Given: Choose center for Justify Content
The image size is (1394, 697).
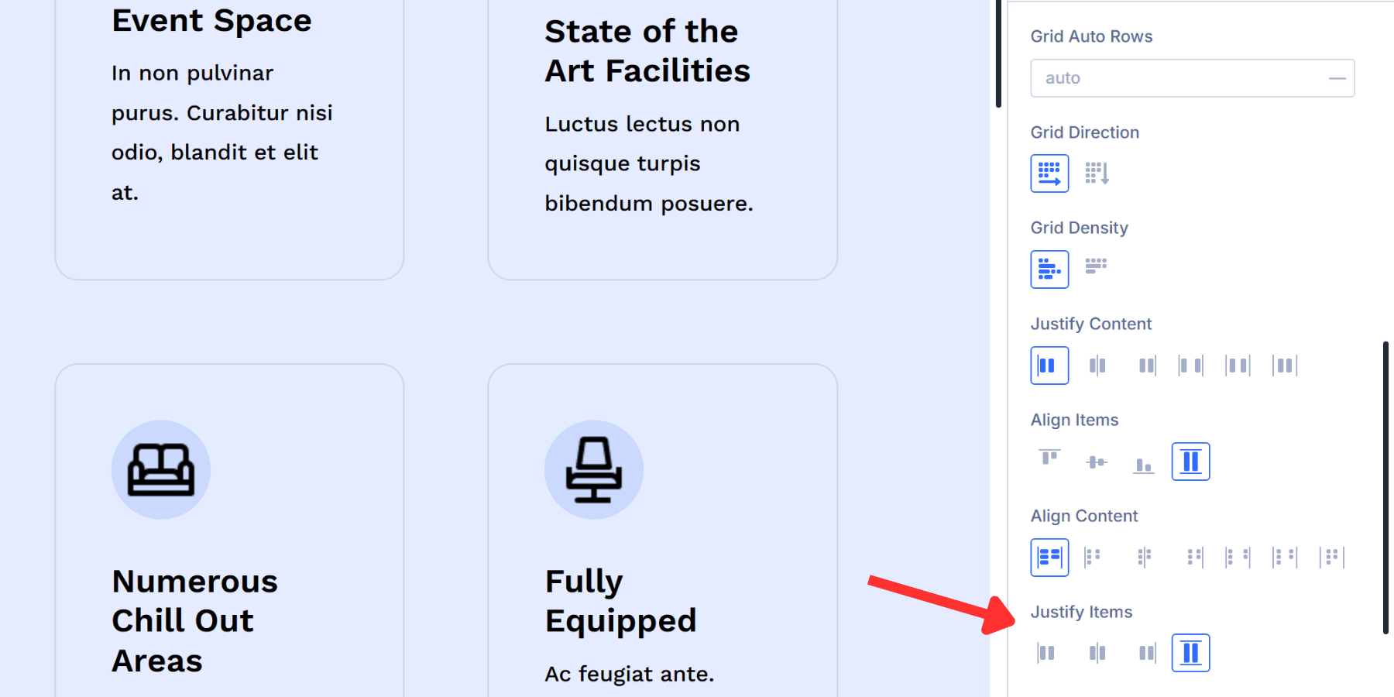Looking at the screenshot, I should point(1097,365).
